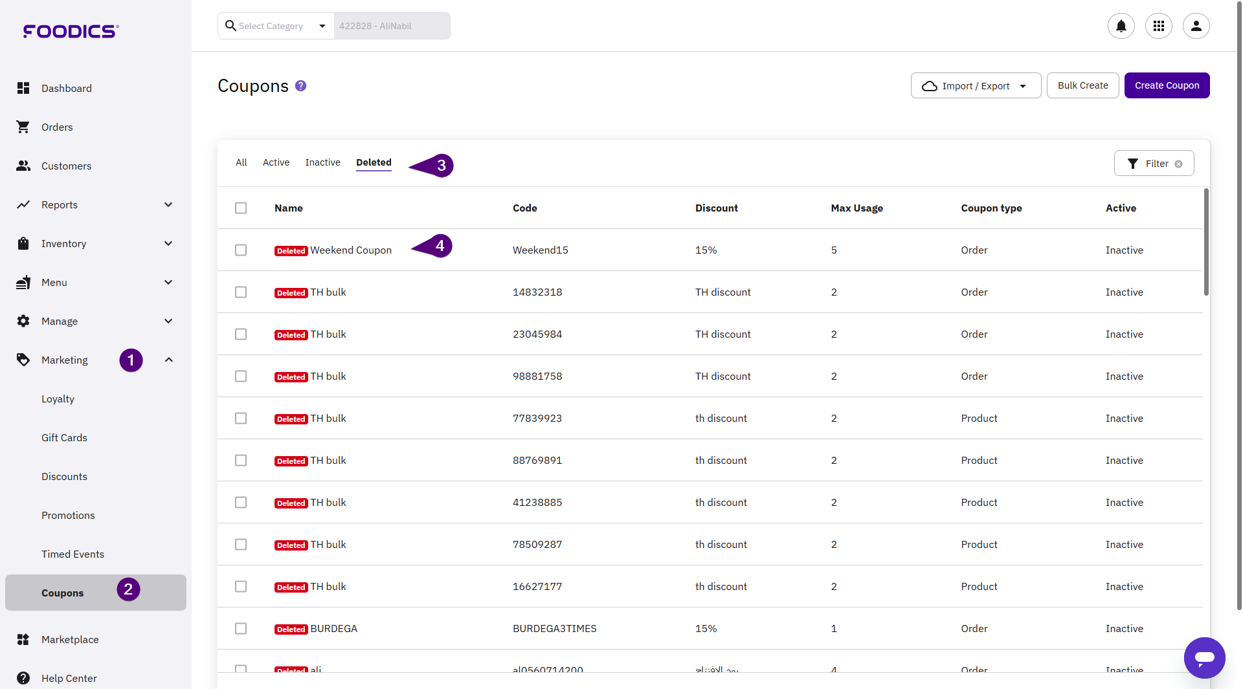Click the search magnifier icon
This screenshot has height=689, width=1243.
230,26
